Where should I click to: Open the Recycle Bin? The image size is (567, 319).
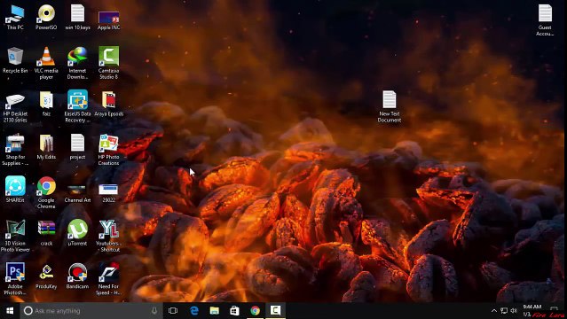click(15, 60)
